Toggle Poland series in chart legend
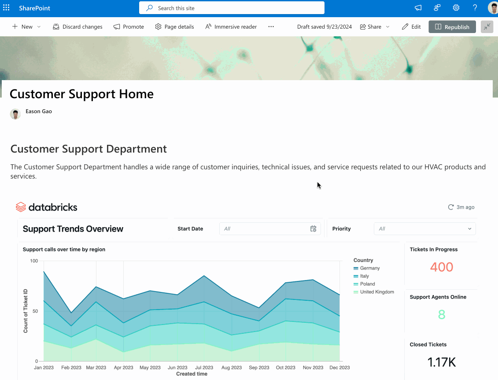 click(x=367, y=284)
